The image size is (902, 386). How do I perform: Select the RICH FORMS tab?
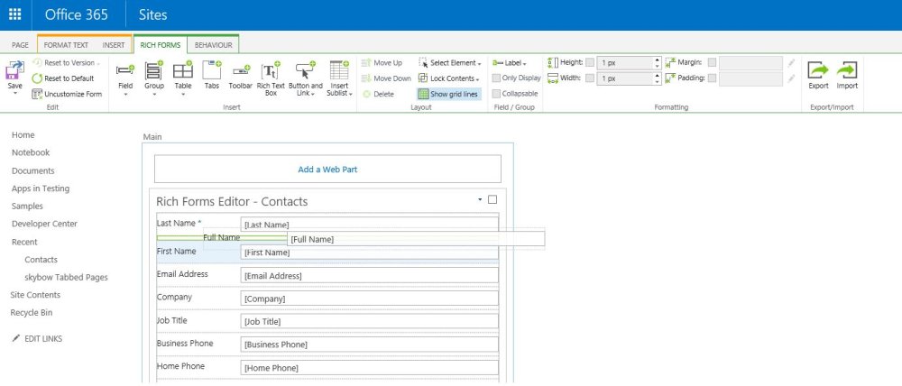[161, 45]
